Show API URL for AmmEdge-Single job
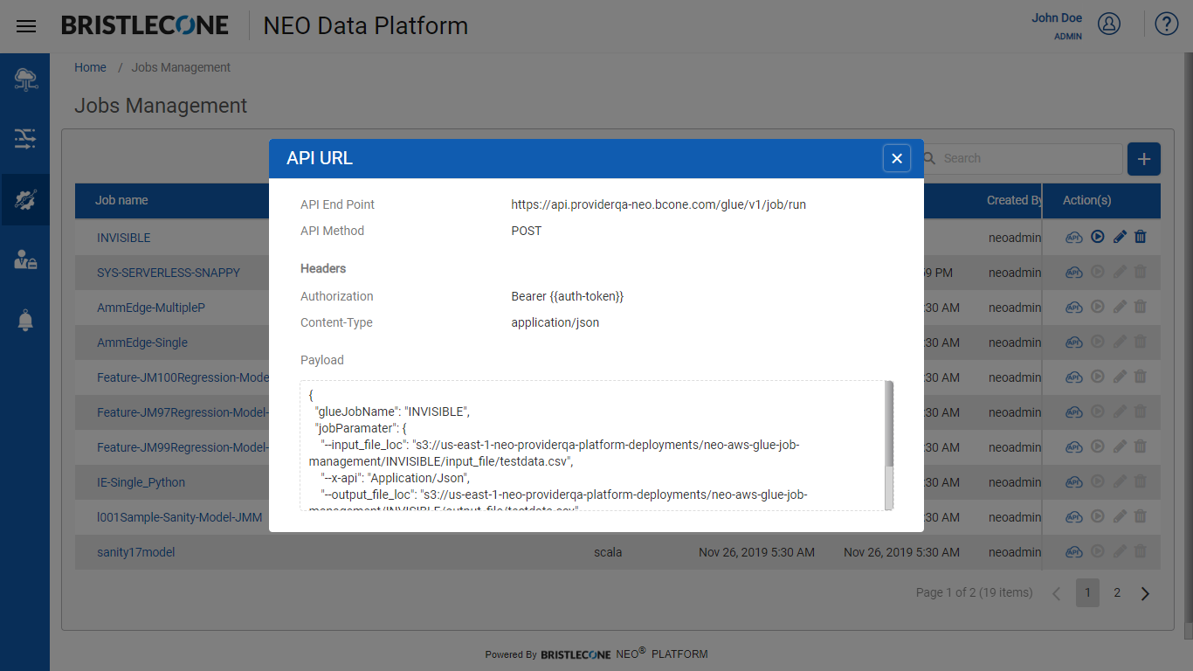This screenshot has height=671, width=1193. 1074,342
